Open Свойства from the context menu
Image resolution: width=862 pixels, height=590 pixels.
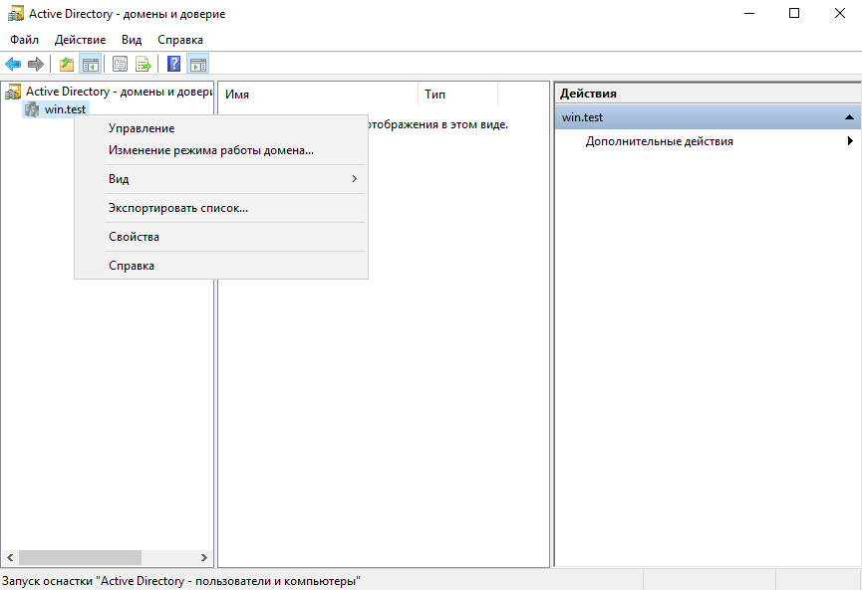[x=134, y=237]
